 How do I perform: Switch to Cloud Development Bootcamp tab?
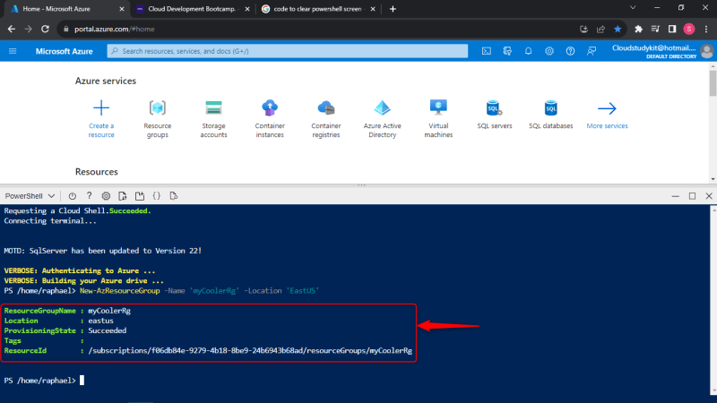click(x=192, y=9)
